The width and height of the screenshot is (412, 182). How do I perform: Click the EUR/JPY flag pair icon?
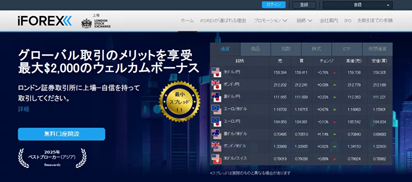click(217, 122)
